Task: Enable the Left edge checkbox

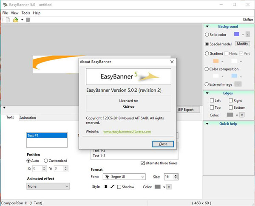Action: point(212,101)
